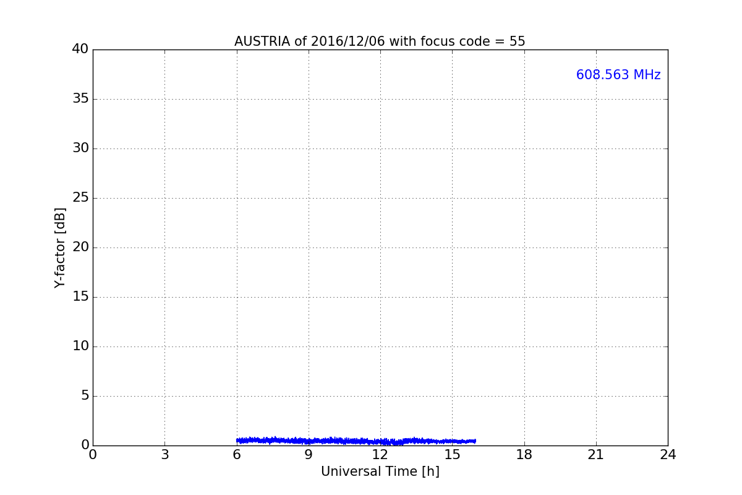Click the x-axis tick label '21'

pyautogui.click(x=596, y=455)
